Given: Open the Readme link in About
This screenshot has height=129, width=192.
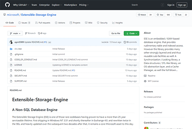Looking at the screenshot, I should point(150,76).
